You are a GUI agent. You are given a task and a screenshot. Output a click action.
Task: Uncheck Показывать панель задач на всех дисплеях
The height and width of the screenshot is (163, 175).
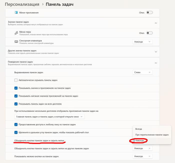(x=16, y=104)
